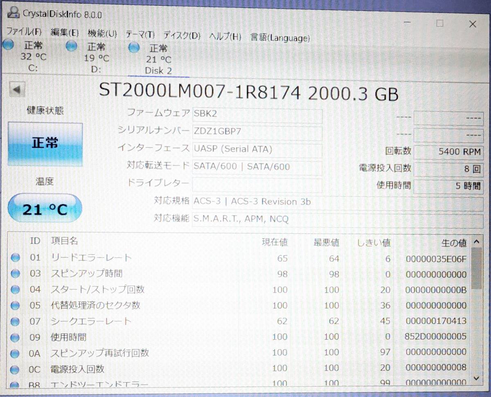The height and width of the screenshot is (397, 491).
Task: Open the ヘルプ(H) menu
Action: pos(225,36)
